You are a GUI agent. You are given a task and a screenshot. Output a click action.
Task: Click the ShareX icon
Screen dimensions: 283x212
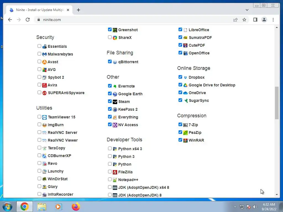pos(115,38)
